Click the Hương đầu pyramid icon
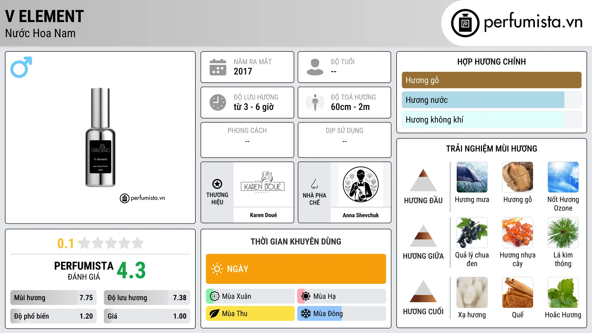 coord(423,180)
